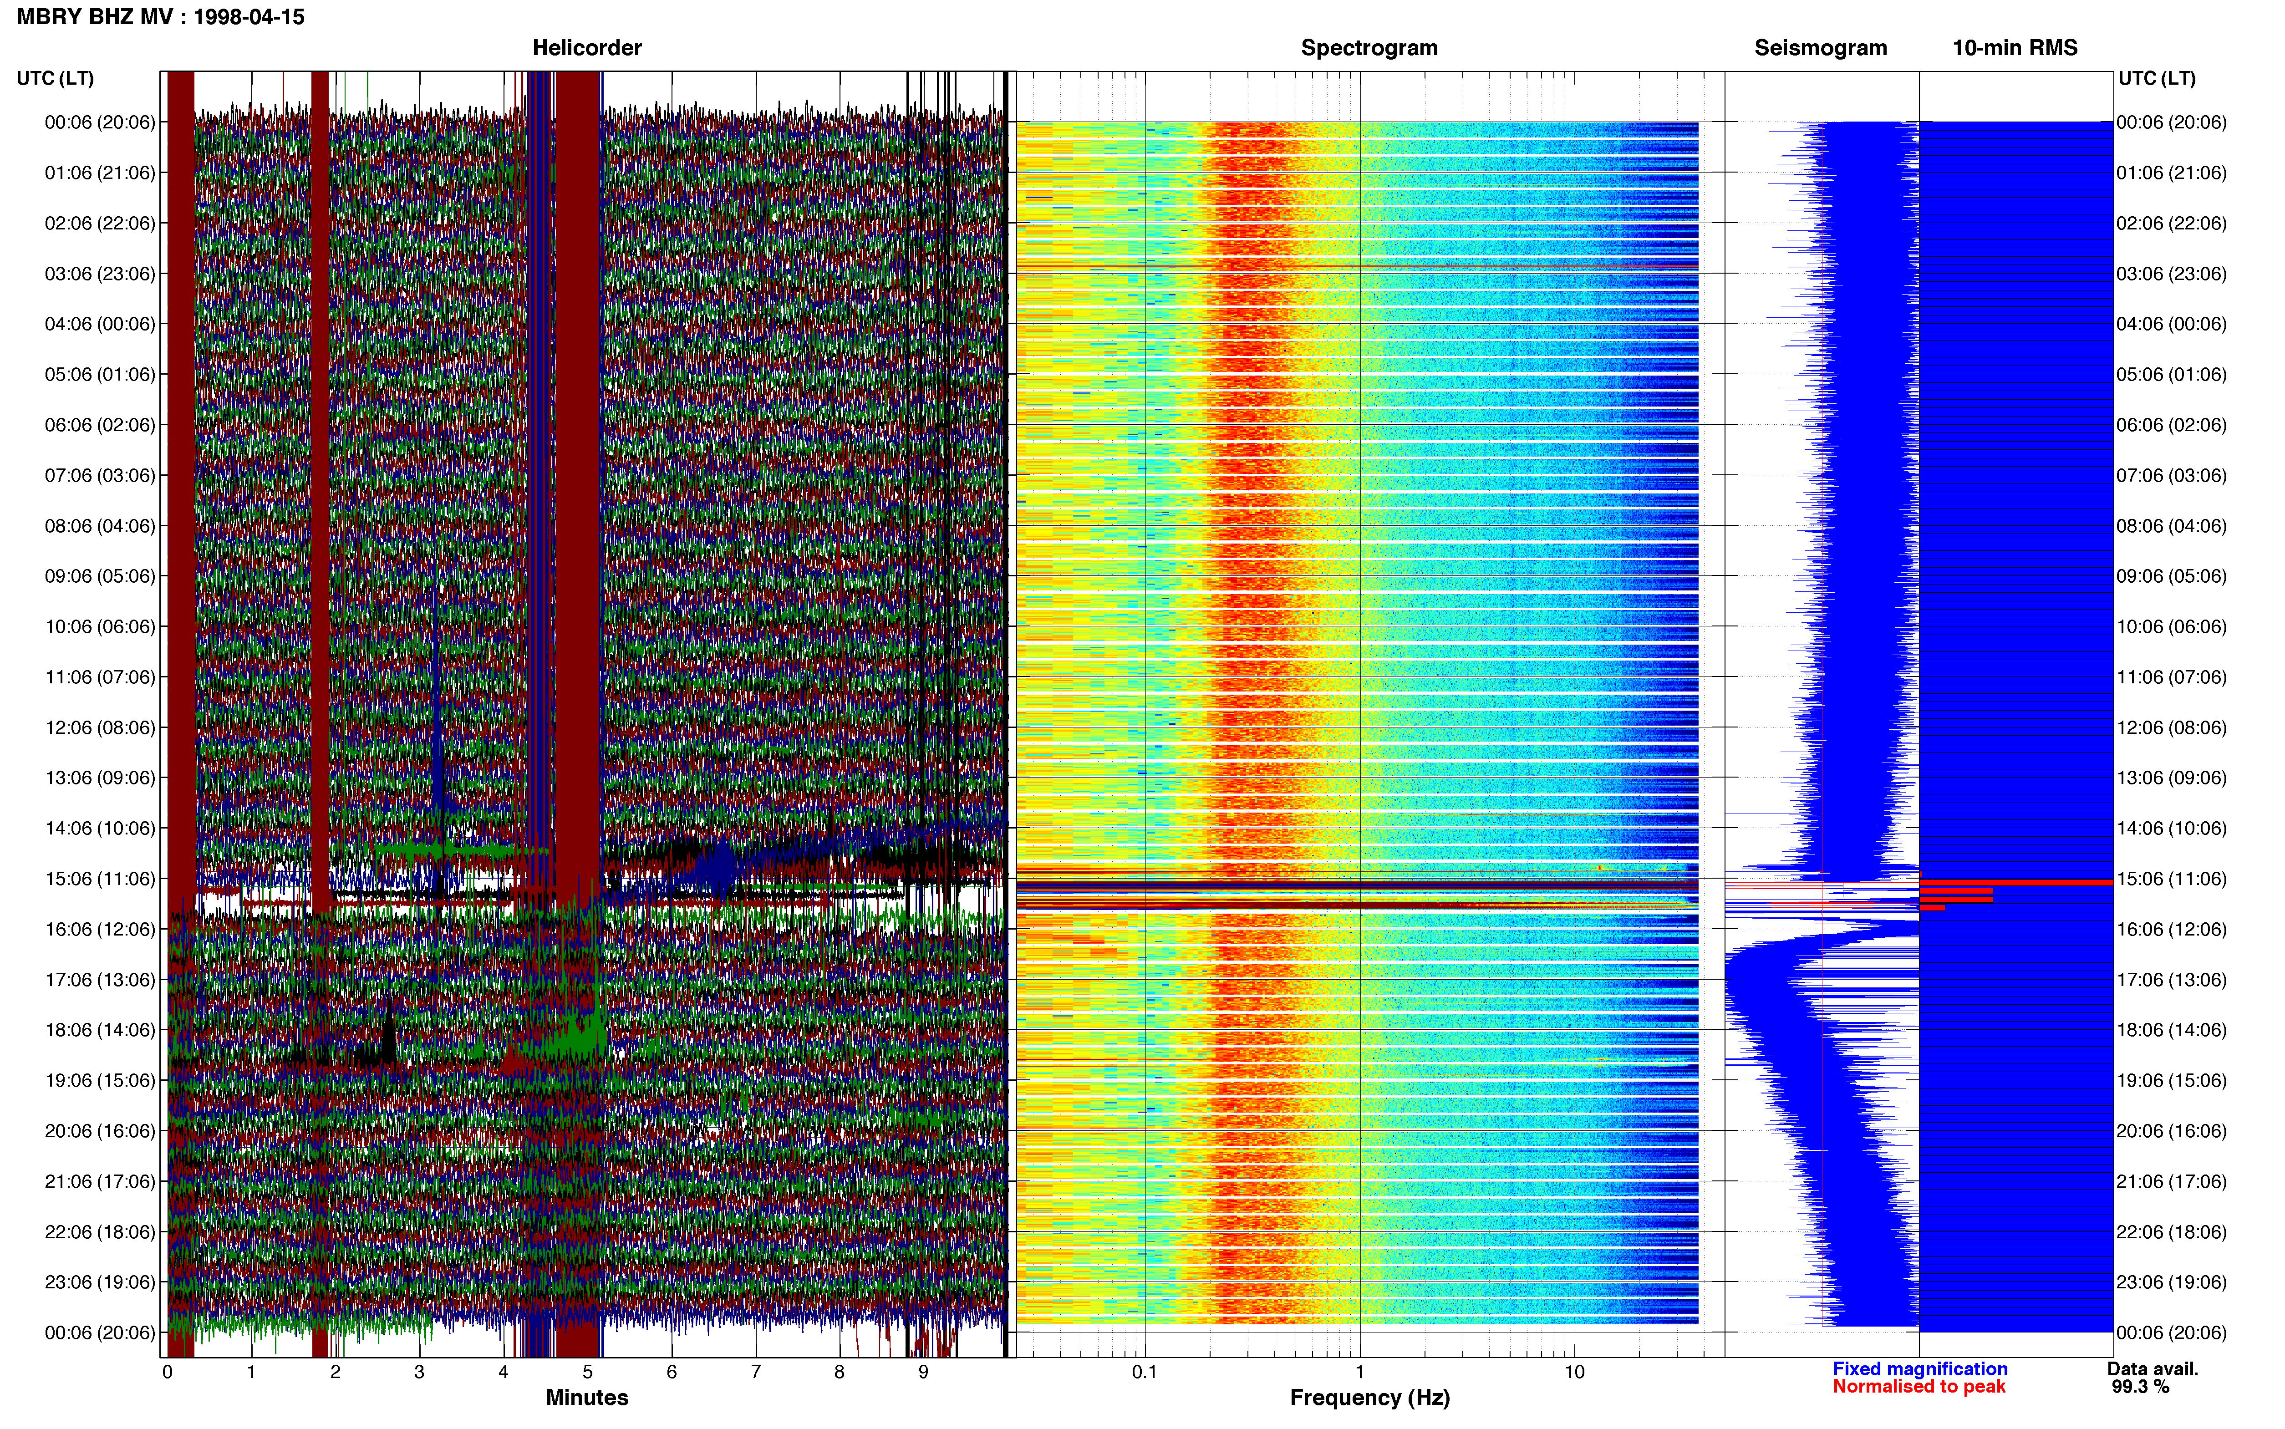
Task: Click frequency tick label 0.1
Action: coord(1145,1372)
